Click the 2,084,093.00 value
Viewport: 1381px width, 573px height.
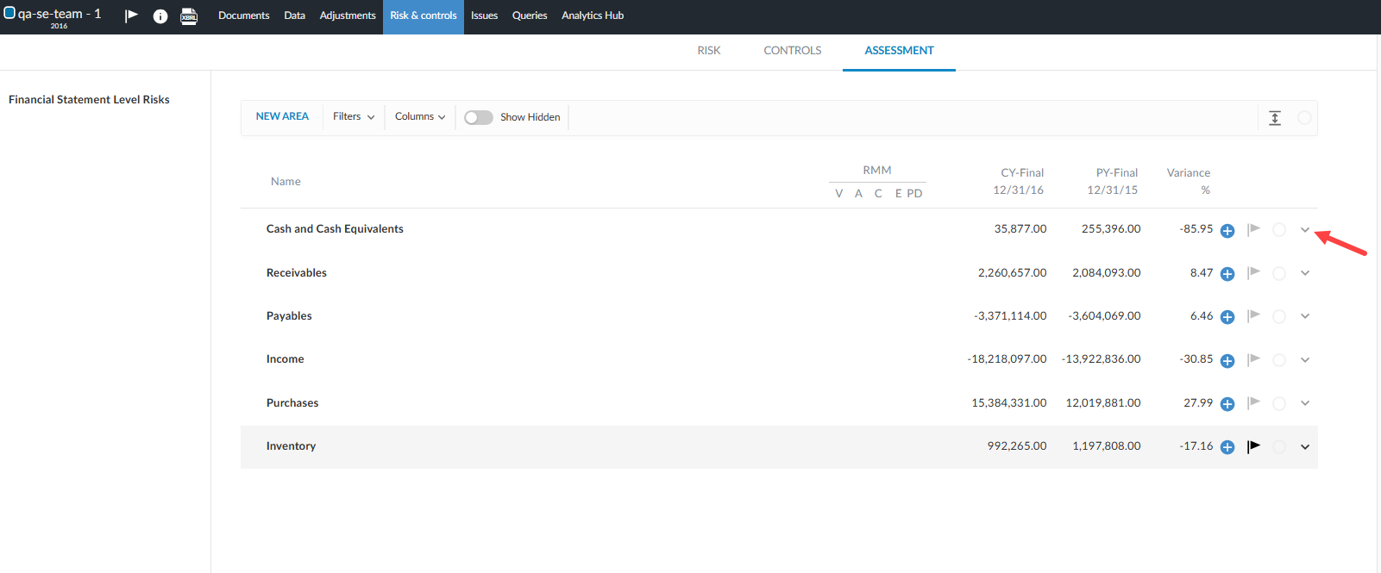(x=1107, y=273)
